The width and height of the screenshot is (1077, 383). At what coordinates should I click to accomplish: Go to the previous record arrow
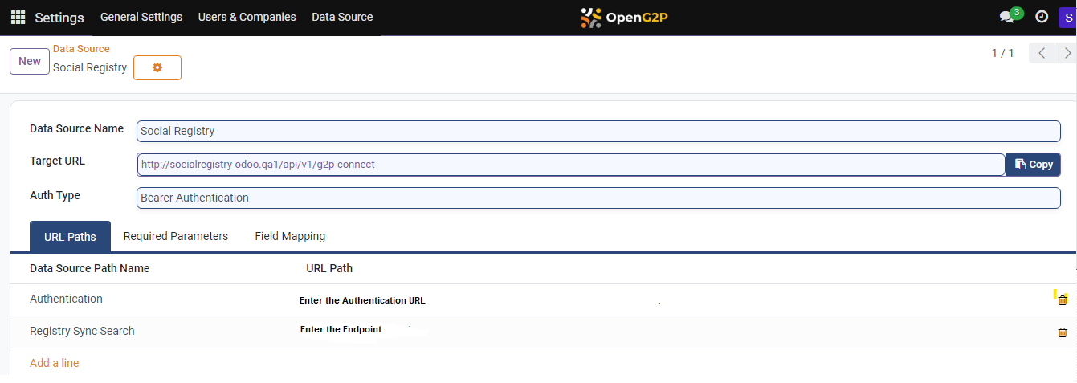pyautogui.click(x=1042, y=54)
